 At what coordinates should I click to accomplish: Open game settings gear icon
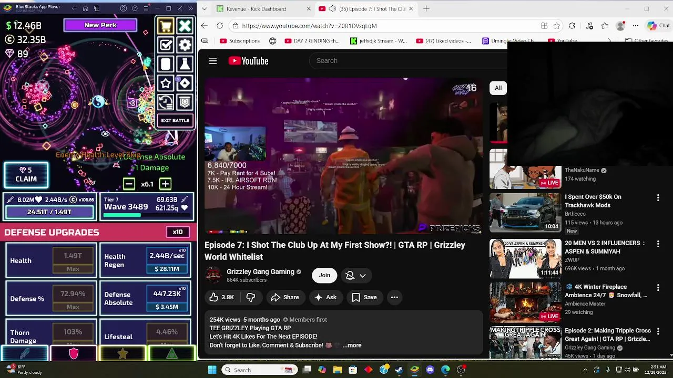185,45
